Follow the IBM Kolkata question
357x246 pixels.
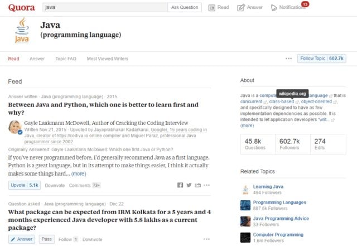68,239
